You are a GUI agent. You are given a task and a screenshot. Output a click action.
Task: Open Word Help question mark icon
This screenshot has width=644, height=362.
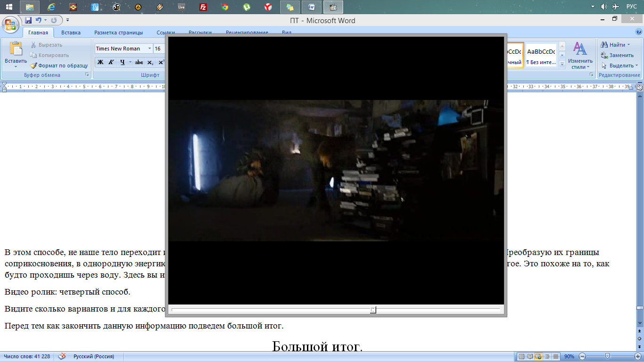(639, 32)
